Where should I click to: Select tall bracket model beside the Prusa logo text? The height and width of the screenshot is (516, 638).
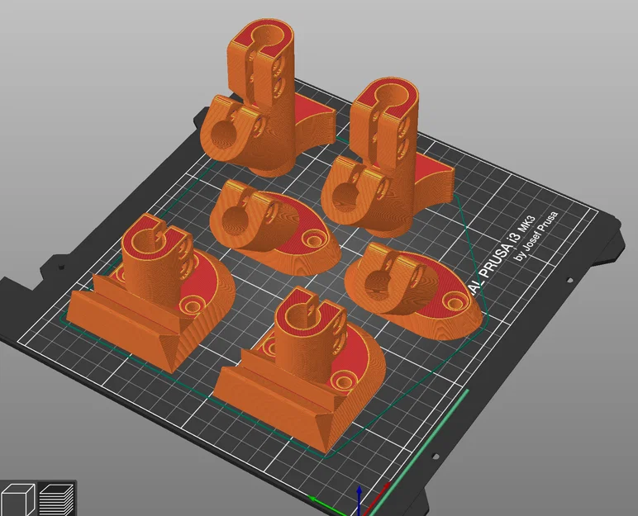[387, 159]
